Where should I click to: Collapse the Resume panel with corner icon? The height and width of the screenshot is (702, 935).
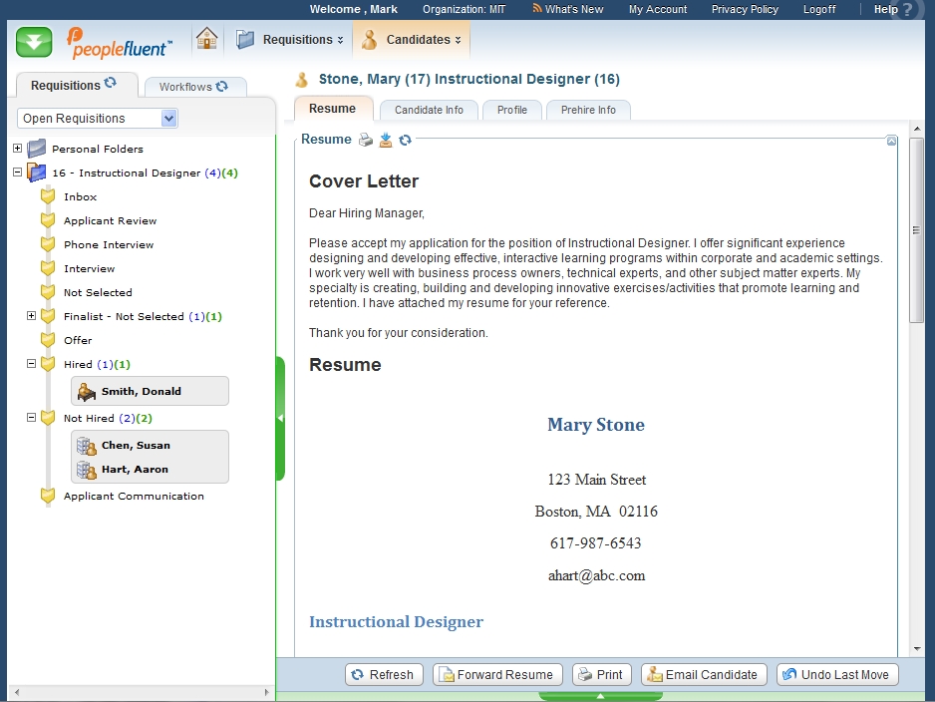(x=891, y=142)
